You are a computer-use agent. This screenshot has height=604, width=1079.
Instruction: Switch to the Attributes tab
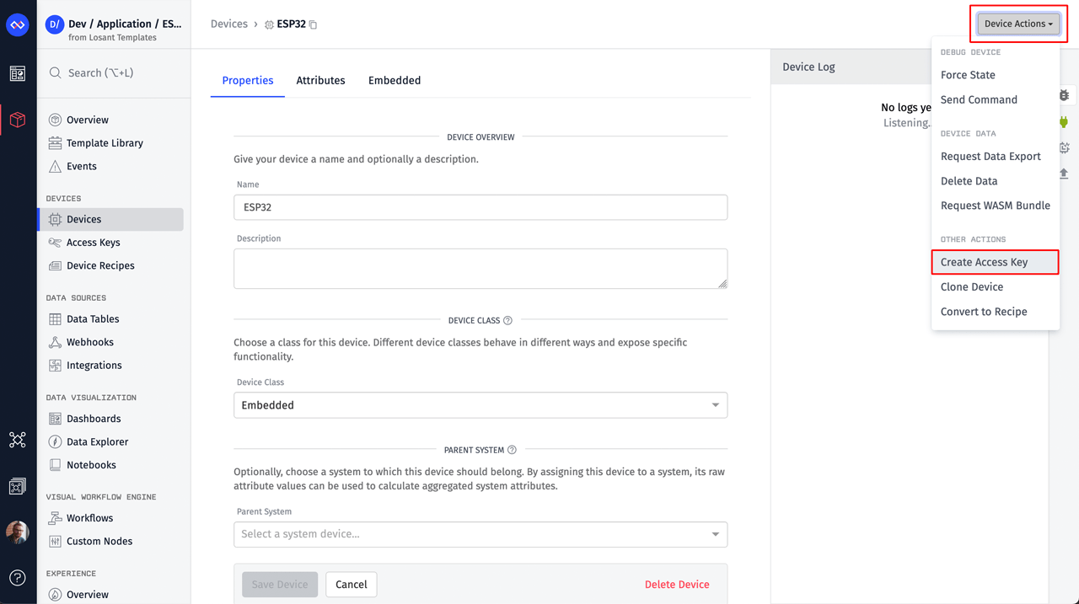pyautogui.click(x=320, y=81)
